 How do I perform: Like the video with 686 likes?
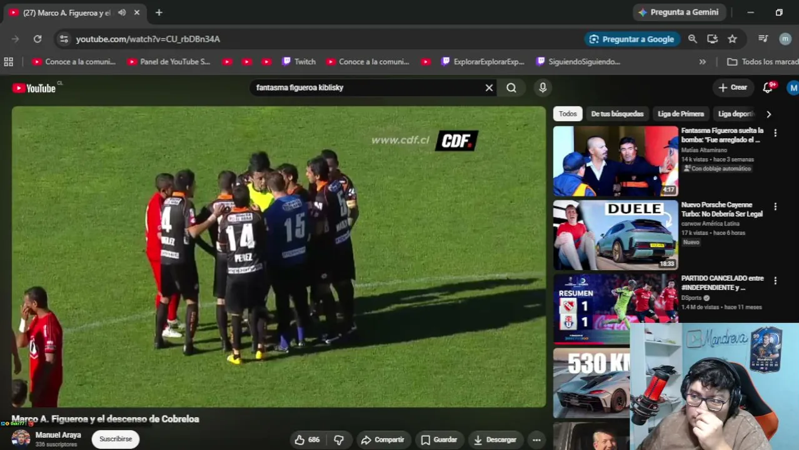[x=307, y=440]
